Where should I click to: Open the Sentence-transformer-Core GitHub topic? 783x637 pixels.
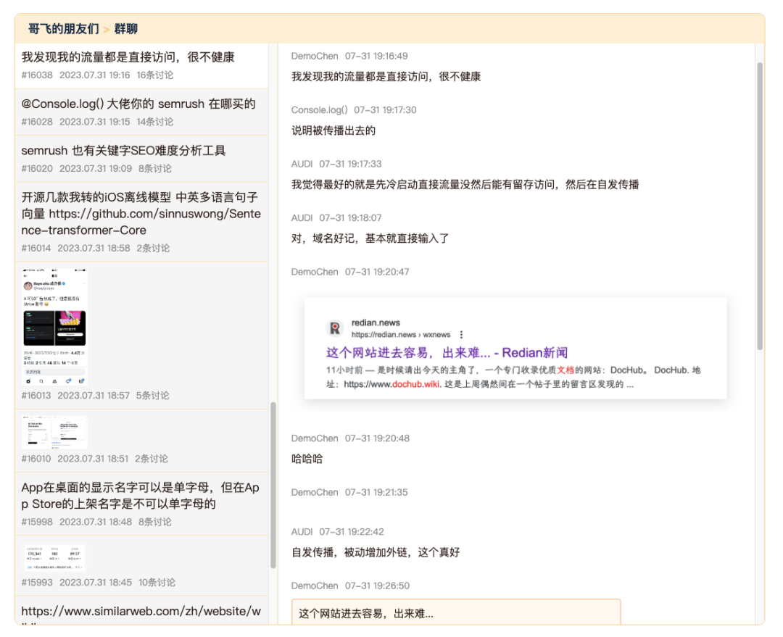point(141,214)
